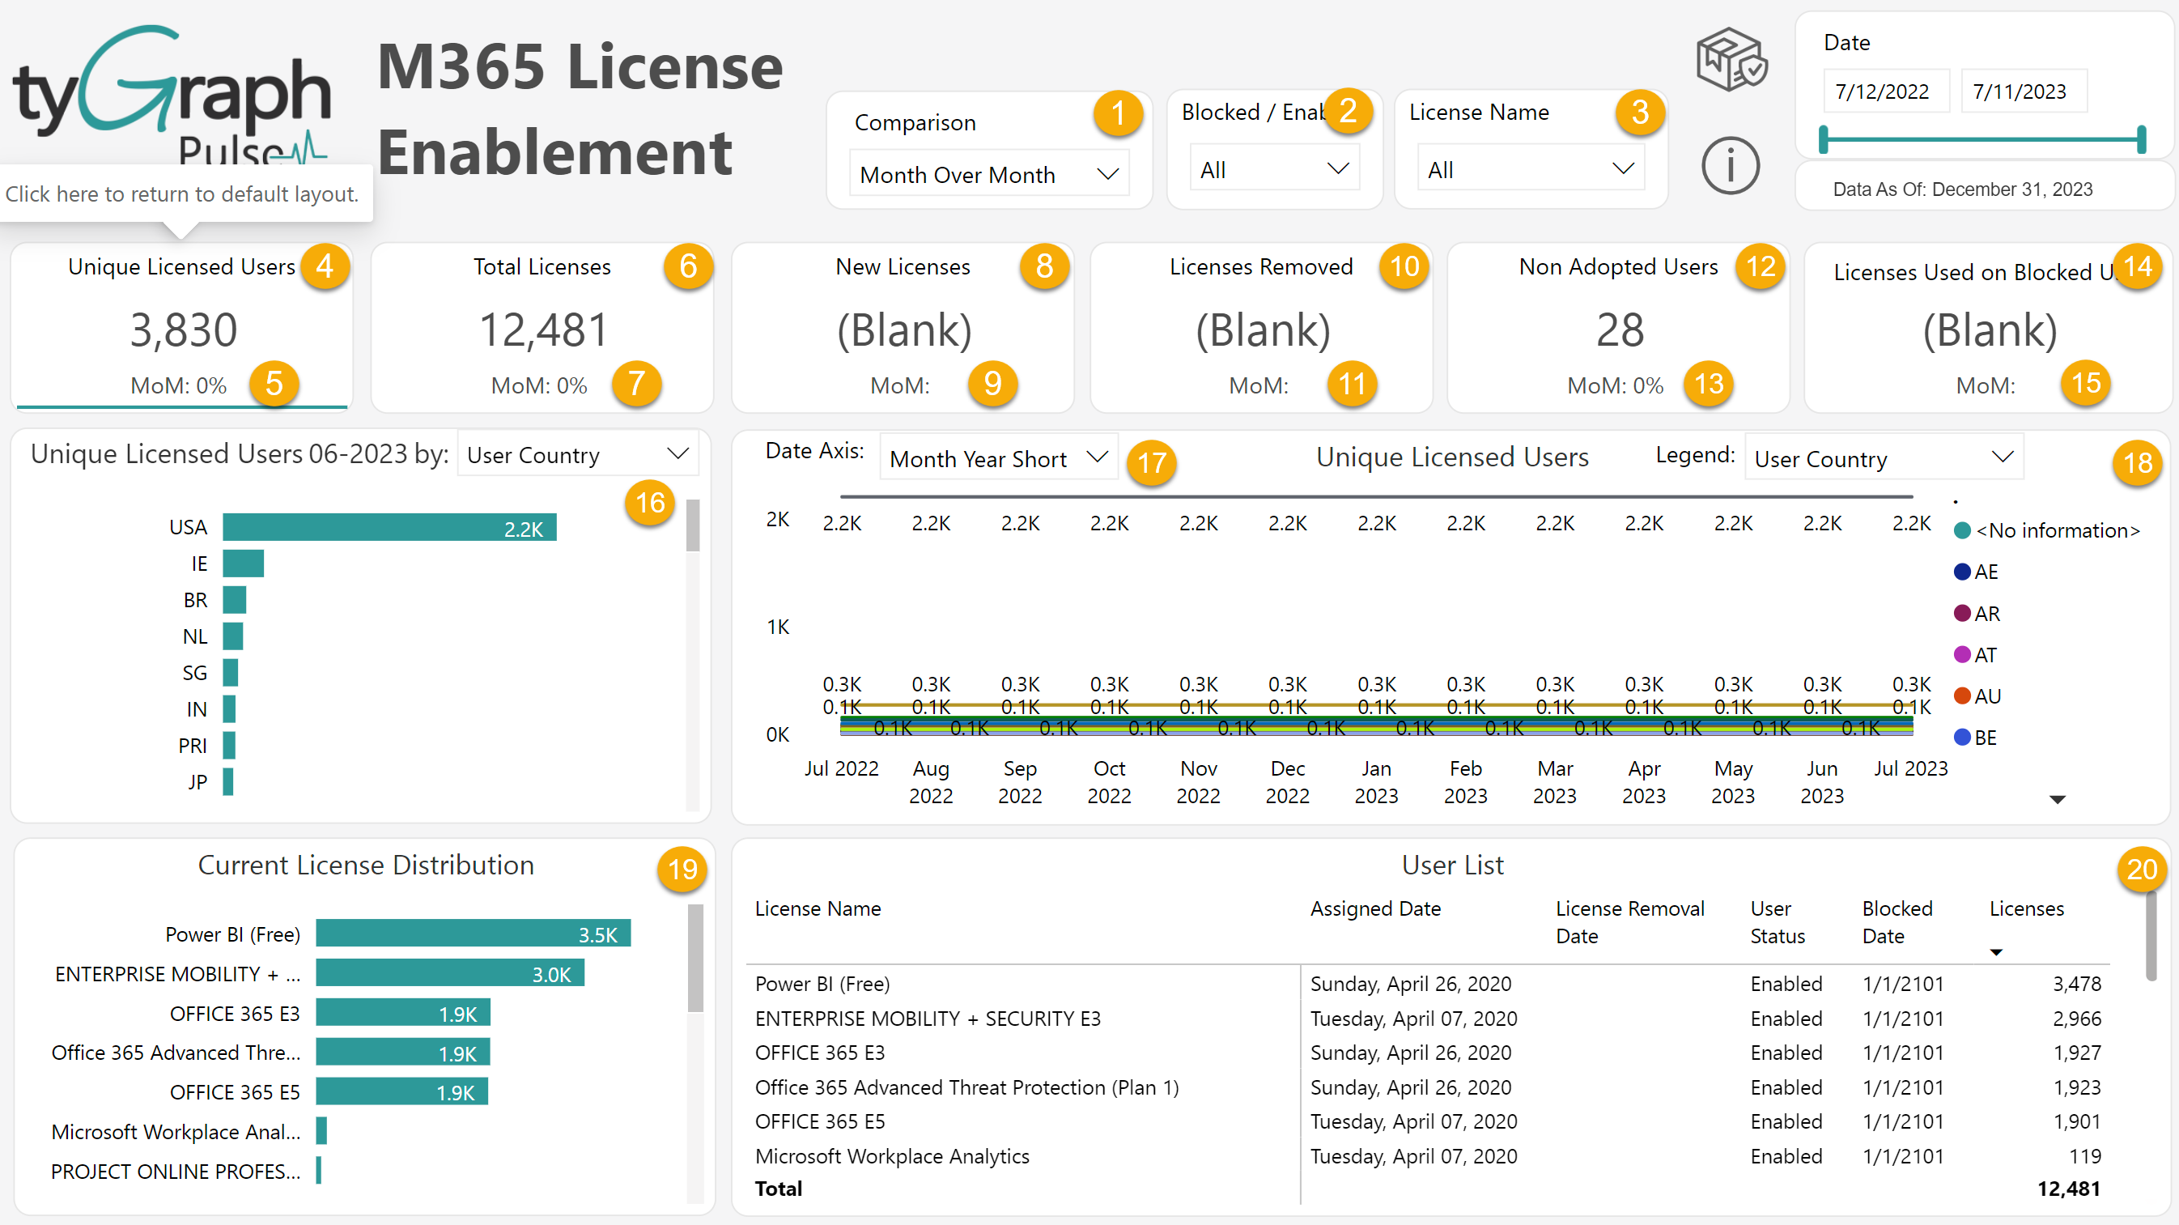Screen dimensions: 2179x1225
Task: Click yellow help badge number 18
Action: (x=2137, y=463)
